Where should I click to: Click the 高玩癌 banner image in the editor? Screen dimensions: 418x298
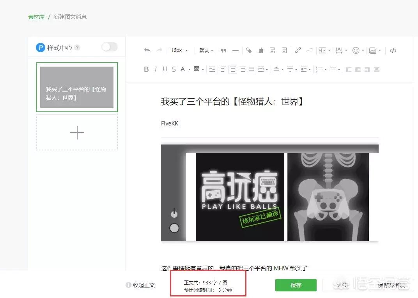click(269, 193)
